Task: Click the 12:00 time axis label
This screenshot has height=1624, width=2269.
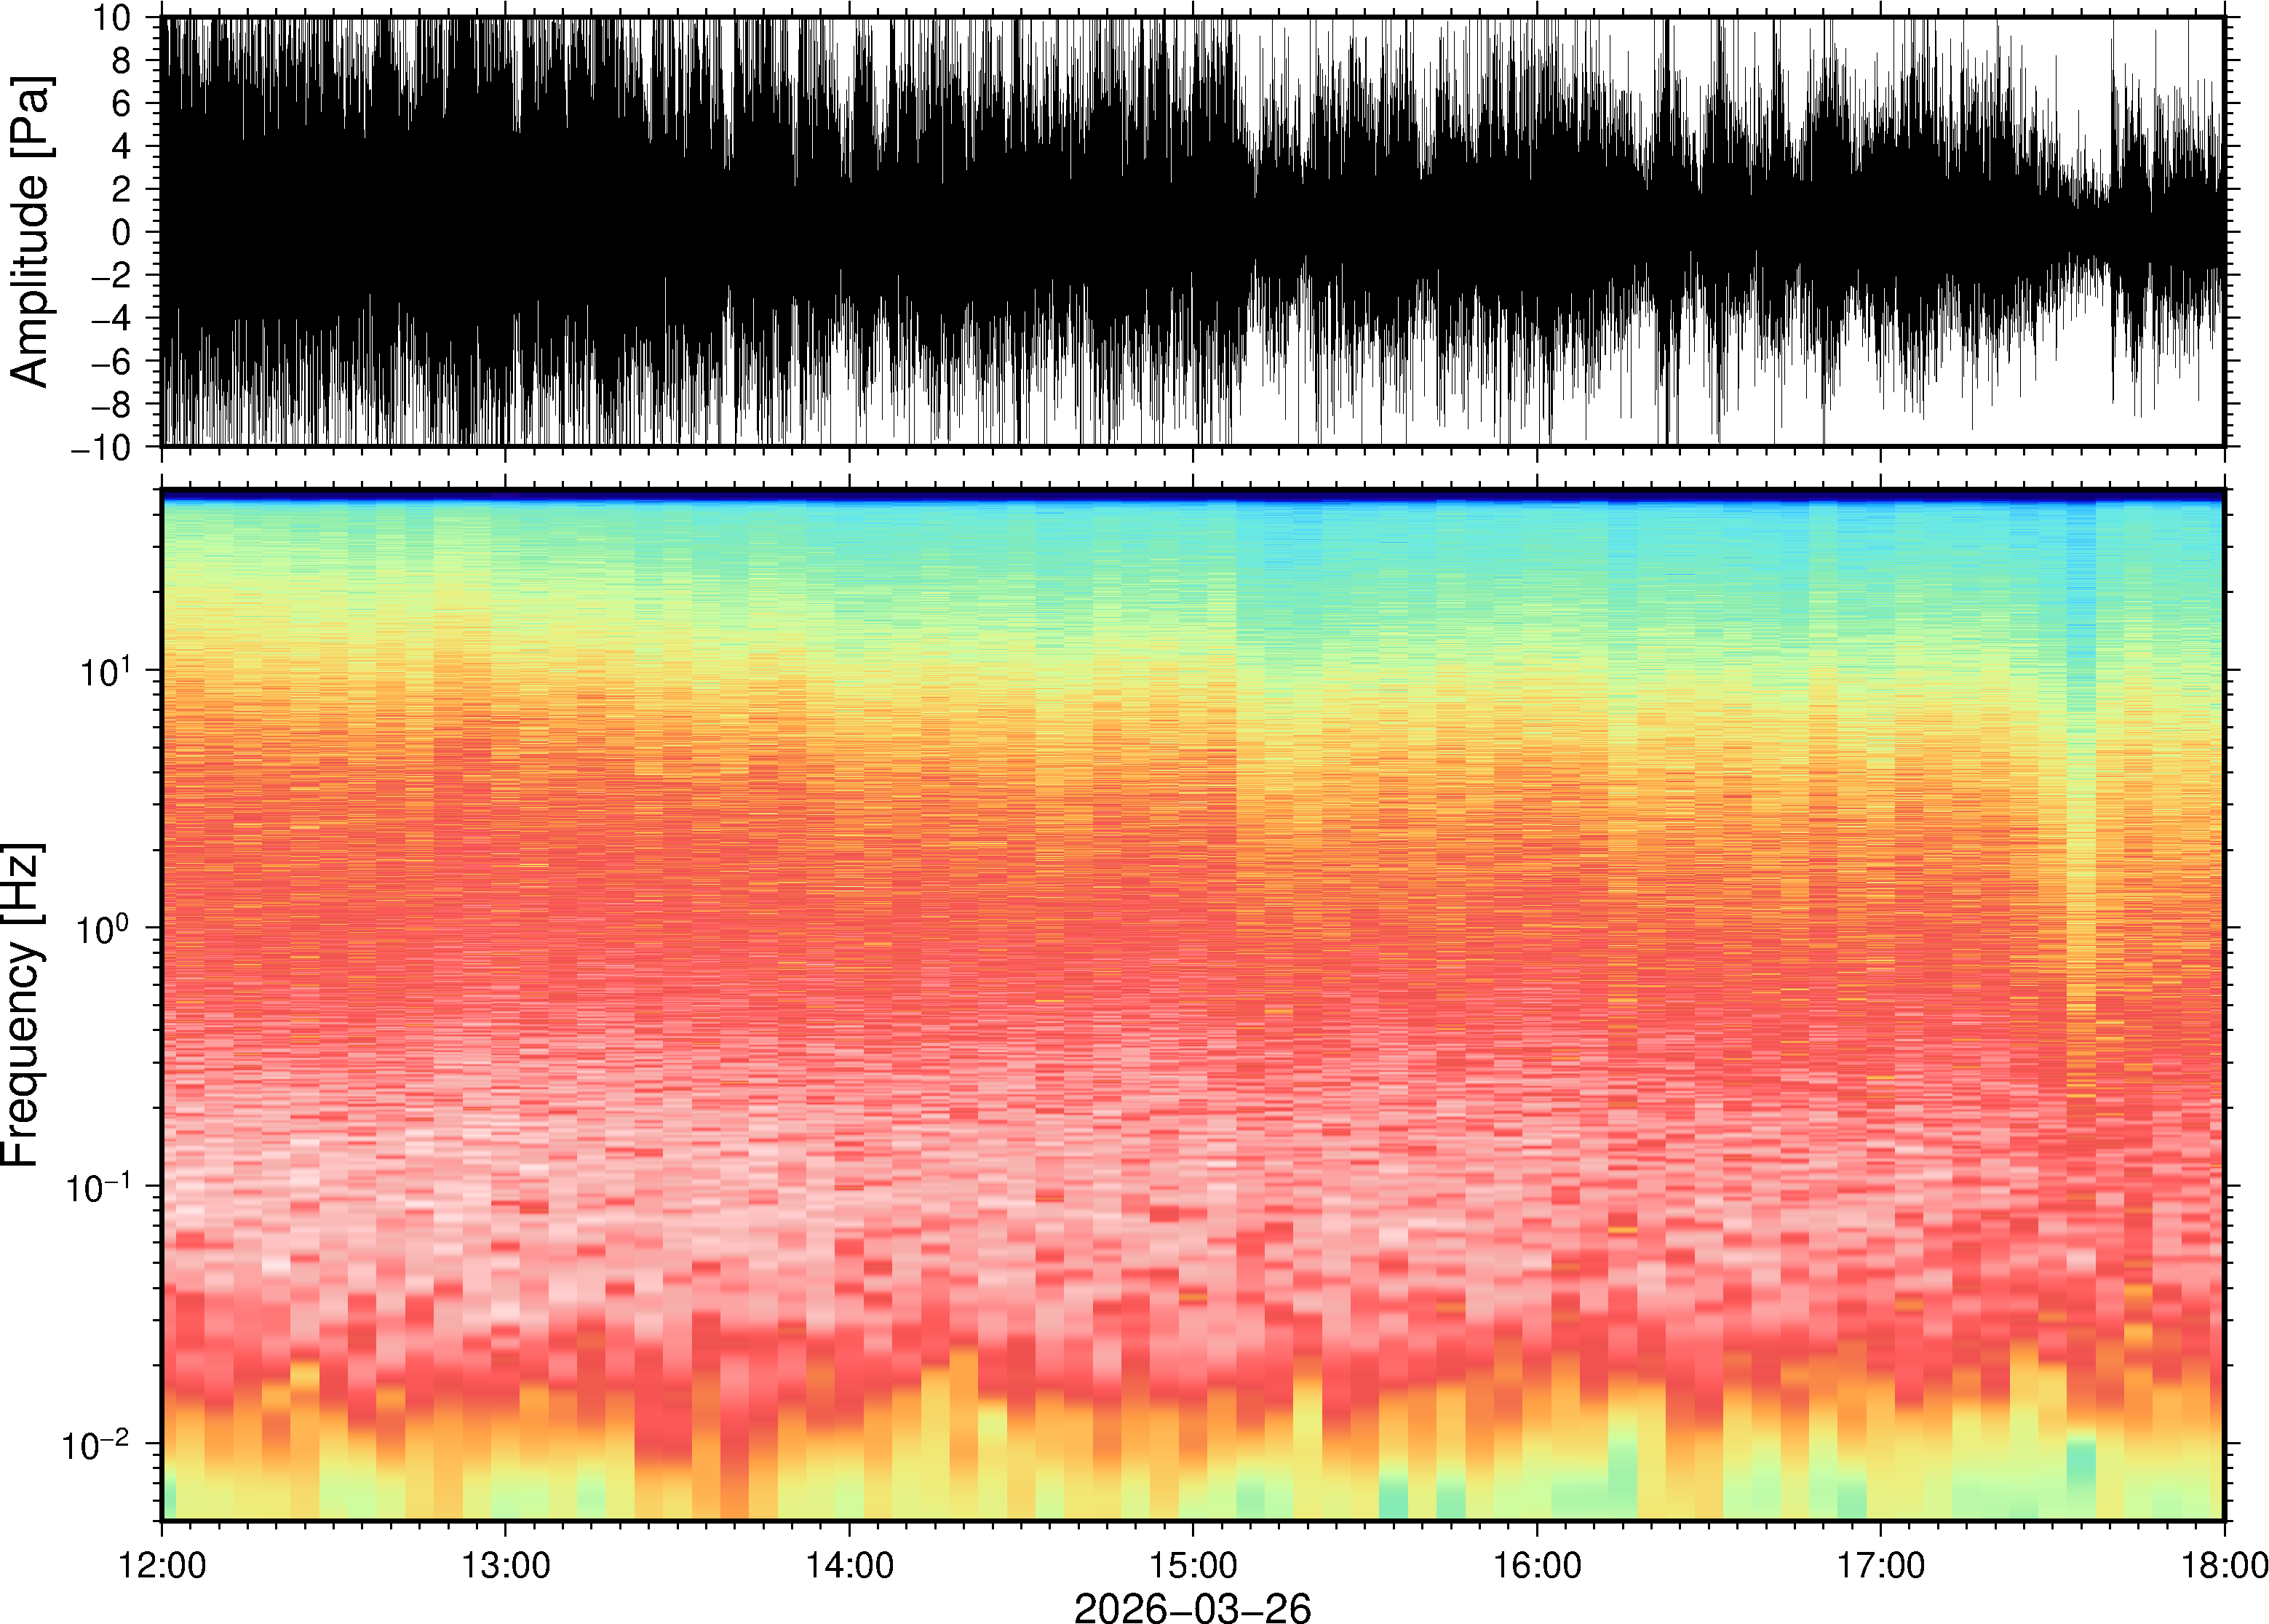Action: pyautogui.click(x=162, y=1564)
